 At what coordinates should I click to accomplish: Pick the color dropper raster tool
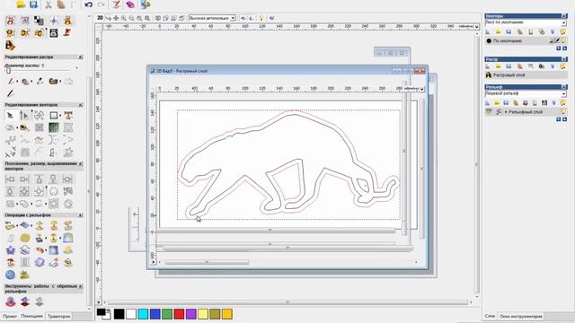pyautogui.click(x=40, y=82)
